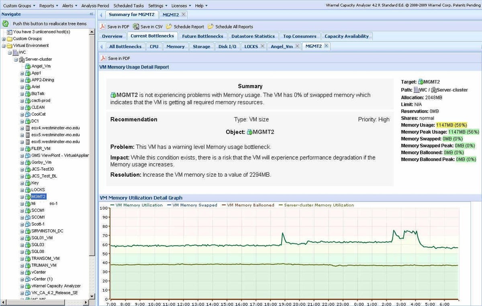
Task: Switch to the CPU sub-tab
Action: (x=154, y=46)
